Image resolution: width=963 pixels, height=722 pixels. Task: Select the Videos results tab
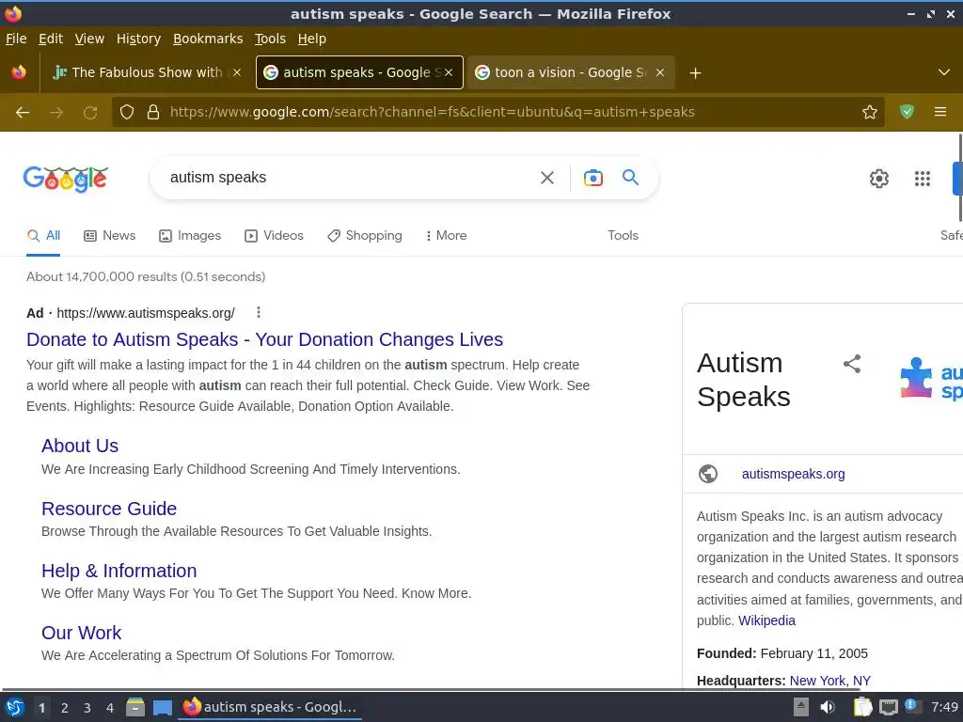274,236
